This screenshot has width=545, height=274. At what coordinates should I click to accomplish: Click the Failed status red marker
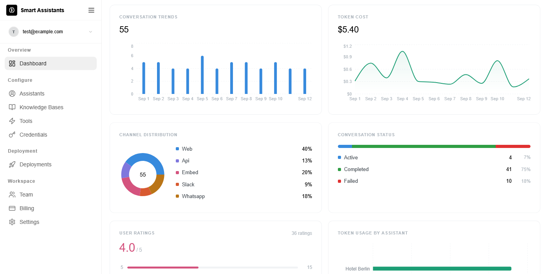tap(339, 181)
